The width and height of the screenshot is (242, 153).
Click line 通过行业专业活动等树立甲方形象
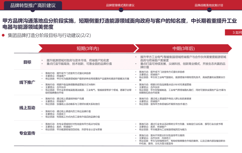[x=181, y=124]
